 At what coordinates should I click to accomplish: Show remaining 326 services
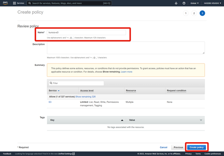point(85,97)
